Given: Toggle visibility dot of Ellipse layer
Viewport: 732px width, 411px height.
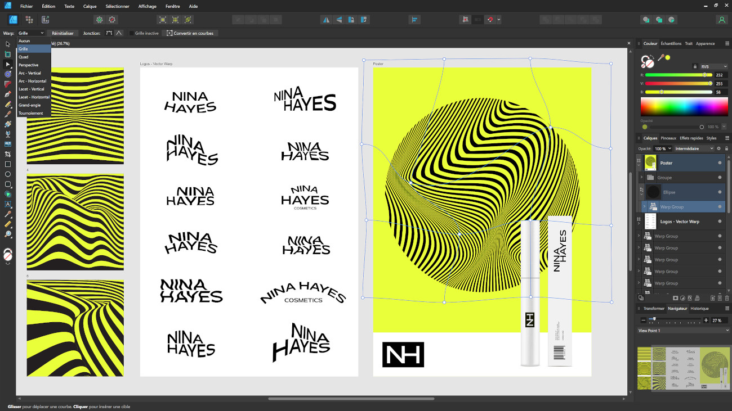Looking at the screenshot, I should click(x=720, y=192).
